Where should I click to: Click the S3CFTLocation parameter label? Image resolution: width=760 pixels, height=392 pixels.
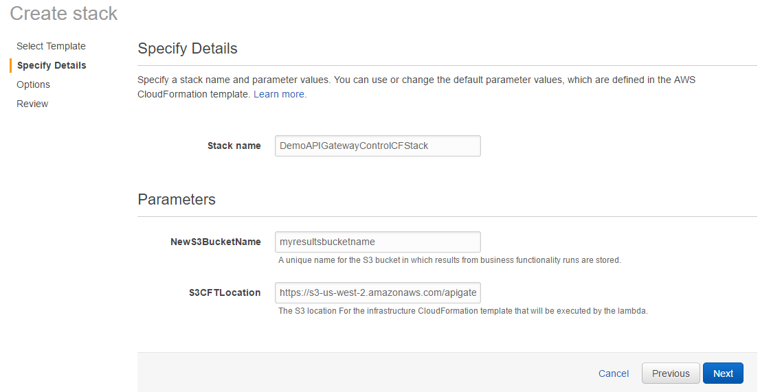[x=225, y=292]
